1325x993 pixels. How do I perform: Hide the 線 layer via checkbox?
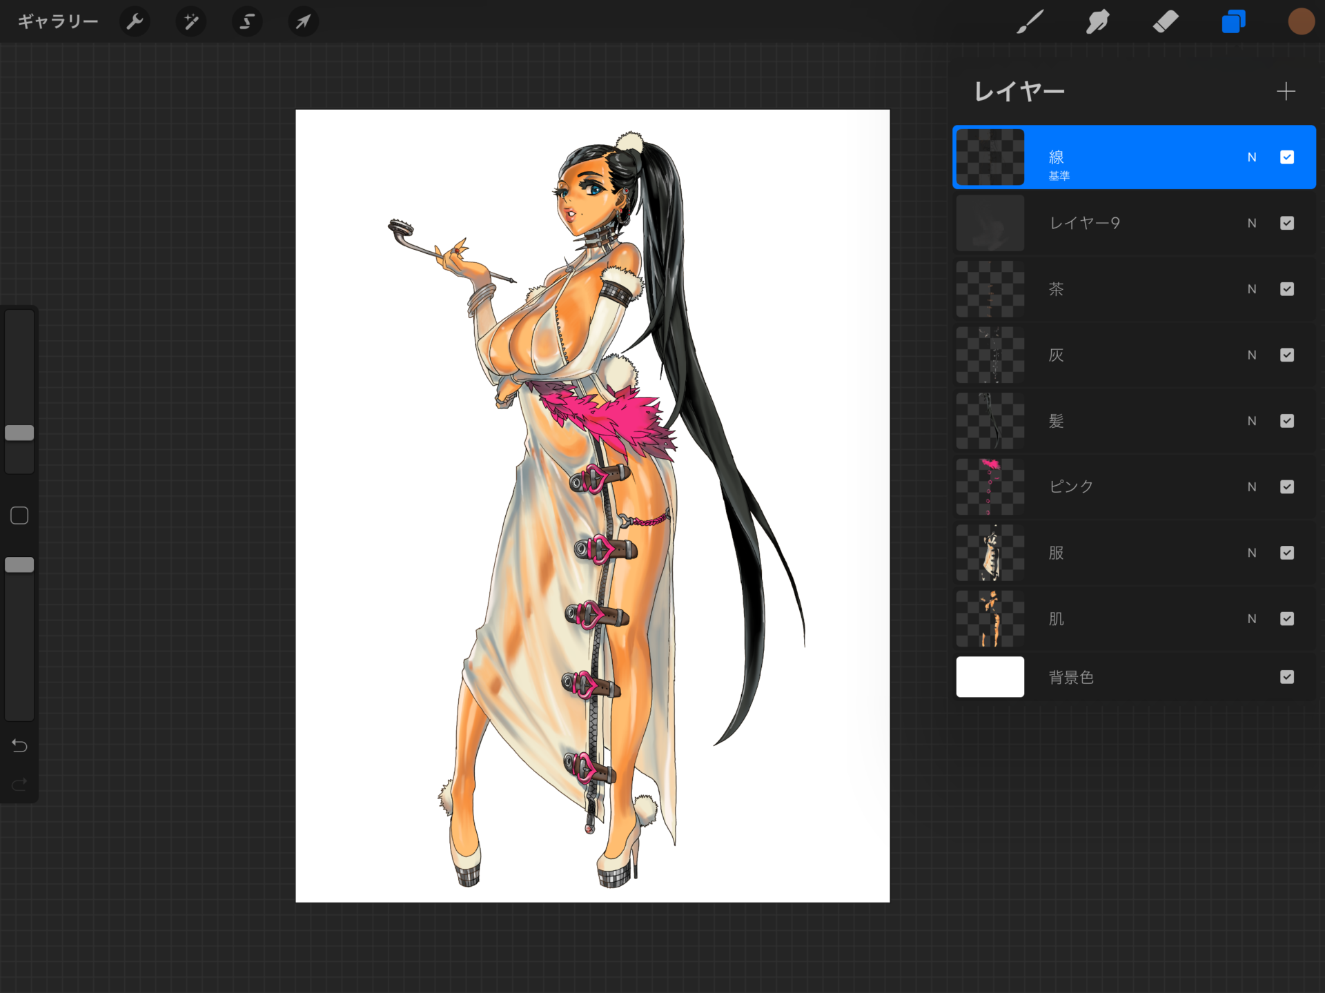coord(1287,157)
